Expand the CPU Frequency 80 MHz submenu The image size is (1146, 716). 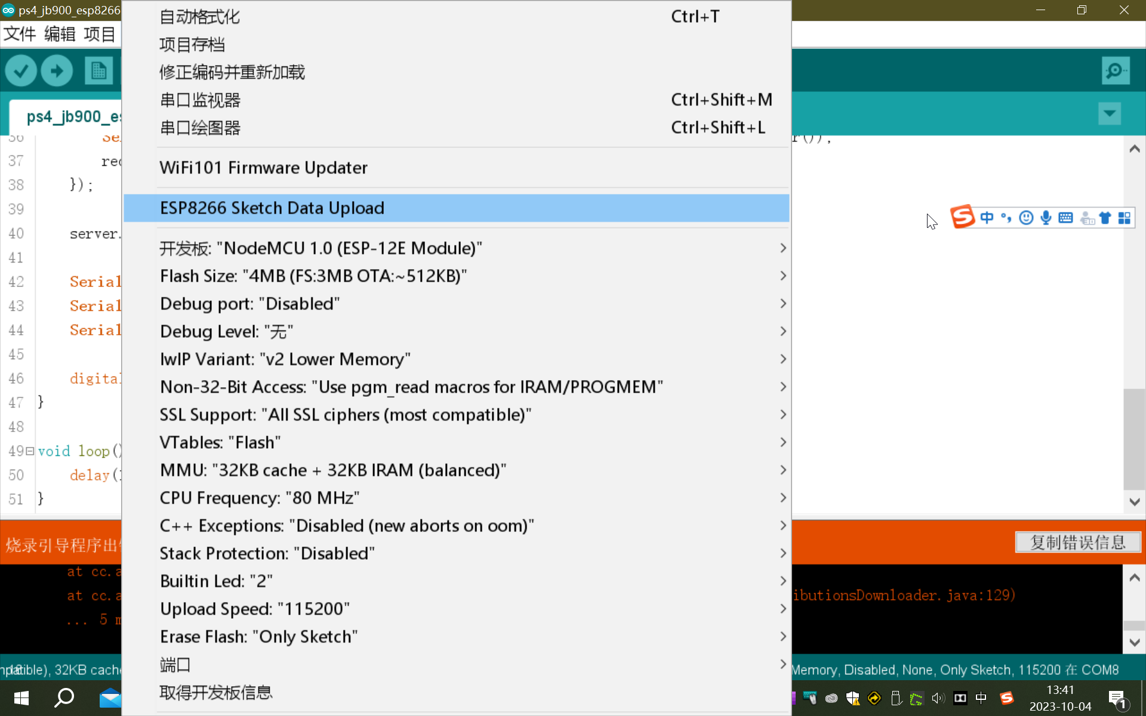(x=456, y=498)
